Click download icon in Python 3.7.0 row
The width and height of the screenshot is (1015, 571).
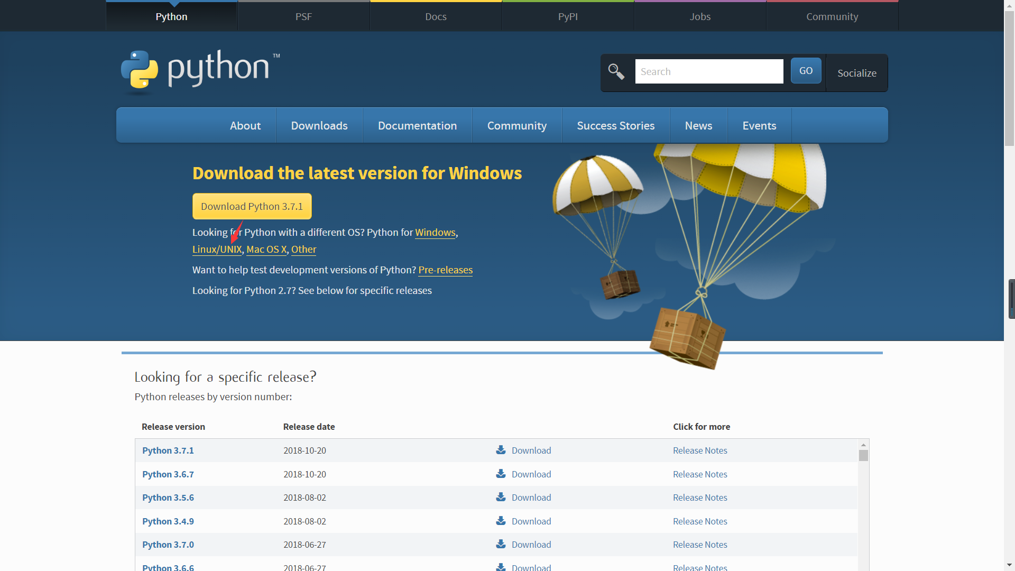click(501, 544)
